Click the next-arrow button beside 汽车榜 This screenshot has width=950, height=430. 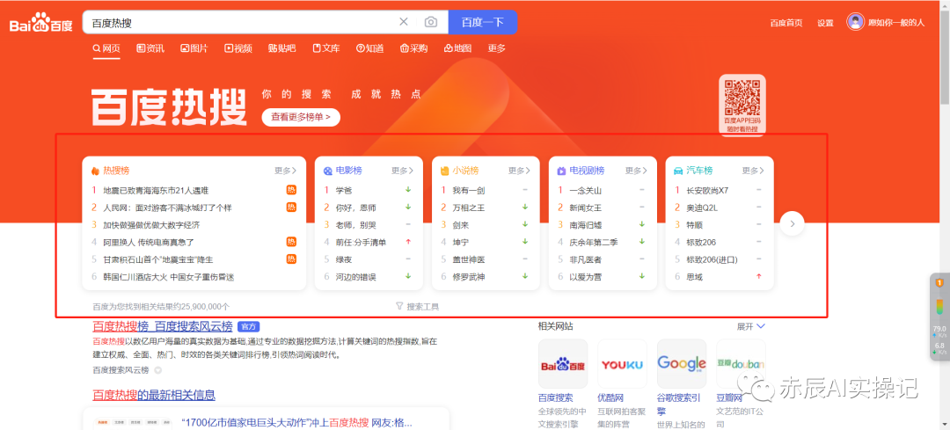pyautogui.click(x=792, y=223)
